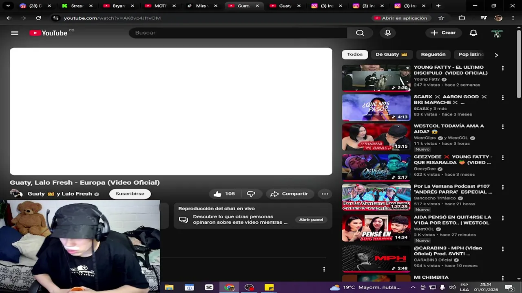This screenshot has width=522, height=293.
Task: Open YOUNG FATTY EL ULTIMO DISCIPULO thumbnail
Action: [376, 78]
